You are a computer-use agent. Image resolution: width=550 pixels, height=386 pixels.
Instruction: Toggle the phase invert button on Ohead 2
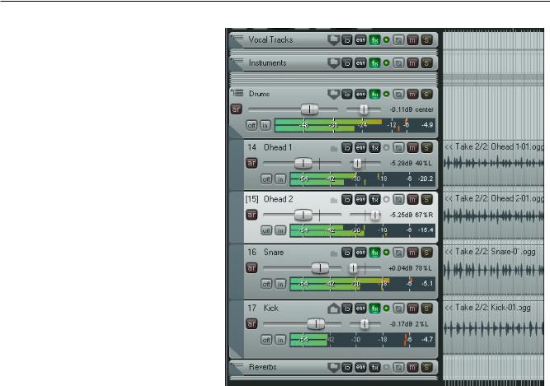[398, 199]
